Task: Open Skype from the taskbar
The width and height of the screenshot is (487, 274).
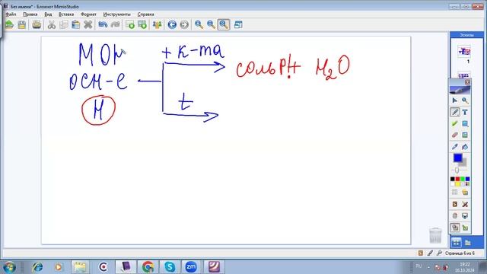Action: [170, 267]
